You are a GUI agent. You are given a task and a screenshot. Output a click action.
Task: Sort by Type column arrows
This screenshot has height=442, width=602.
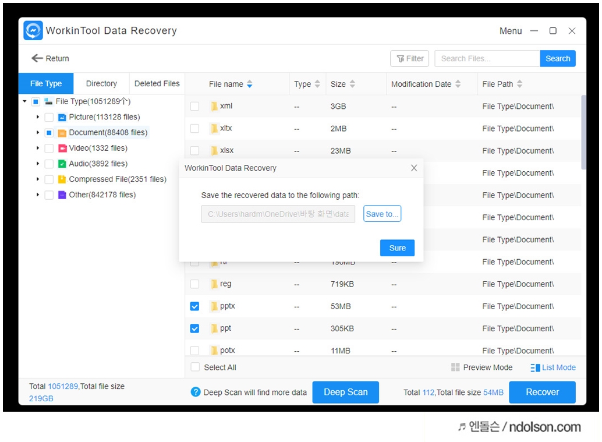point(317,84)
